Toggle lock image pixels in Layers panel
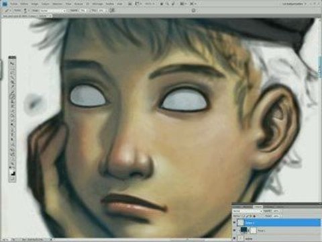322x242 pixels. click(248, 216)
